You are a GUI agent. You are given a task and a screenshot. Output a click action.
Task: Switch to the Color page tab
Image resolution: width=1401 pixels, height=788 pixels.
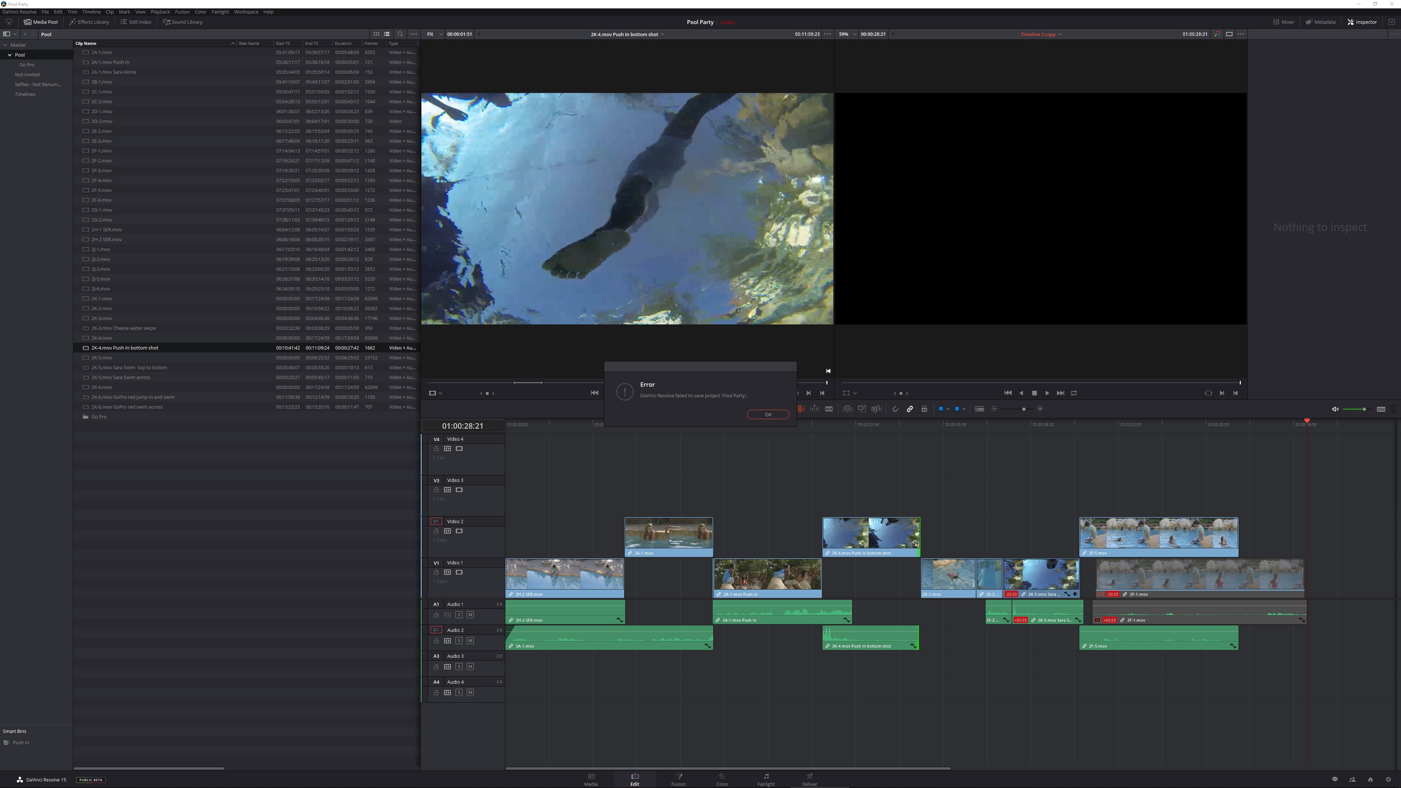click(722, 779)
